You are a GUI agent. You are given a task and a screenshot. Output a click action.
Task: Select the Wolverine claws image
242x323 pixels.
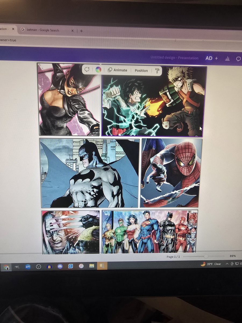coord(71,232)
